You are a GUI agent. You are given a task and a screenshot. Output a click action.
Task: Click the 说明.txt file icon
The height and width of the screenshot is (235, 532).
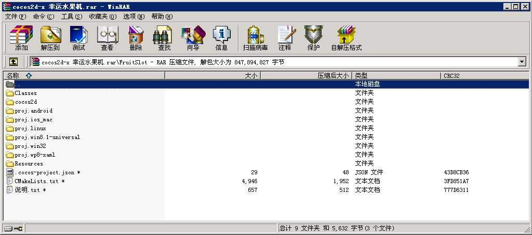click(x=9, y=190)
